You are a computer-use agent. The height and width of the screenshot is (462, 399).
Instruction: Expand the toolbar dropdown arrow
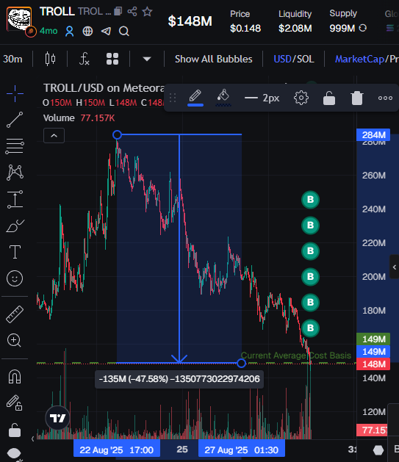pos(147,59)
